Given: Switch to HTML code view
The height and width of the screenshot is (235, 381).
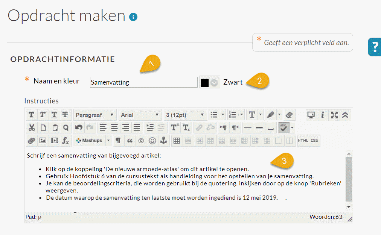Looking at the screenshot, I should pyautogui.click(x=303, y=141).
